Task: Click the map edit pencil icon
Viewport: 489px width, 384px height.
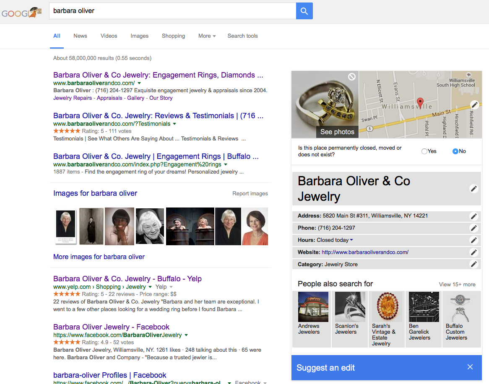Action: [474, 105]
